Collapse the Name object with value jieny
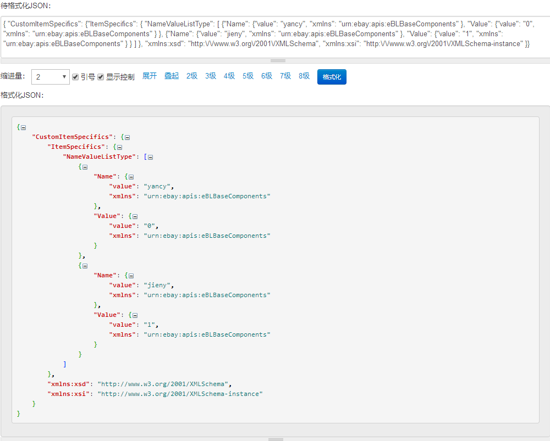 pos(131,276)
